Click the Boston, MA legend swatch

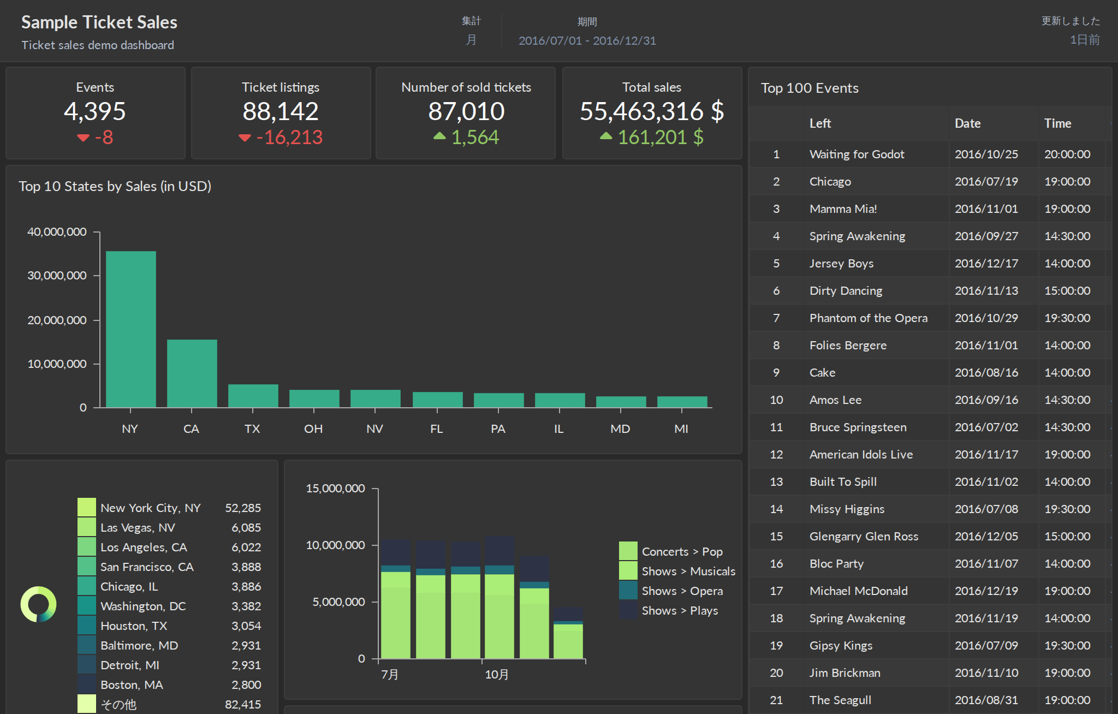[x=87, y=684]
